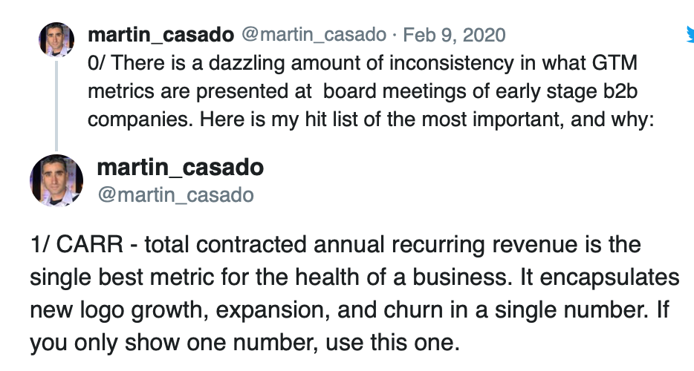Click the "1/" marker starting the main tweet
The image size is (694, 371).
(x=40, y=245)
